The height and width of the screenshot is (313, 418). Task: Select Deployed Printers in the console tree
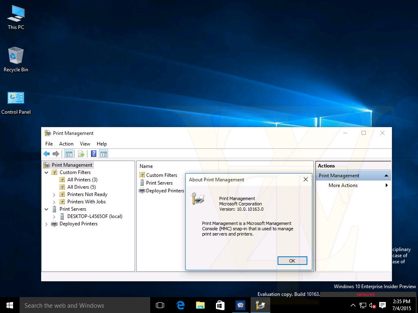tap(78, 224)
